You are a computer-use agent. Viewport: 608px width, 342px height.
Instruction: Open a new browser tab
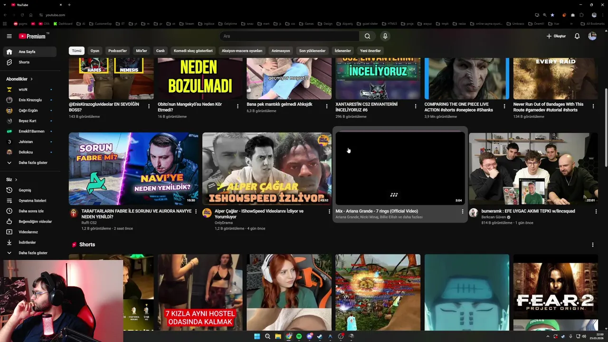click(x=69, y=5)
